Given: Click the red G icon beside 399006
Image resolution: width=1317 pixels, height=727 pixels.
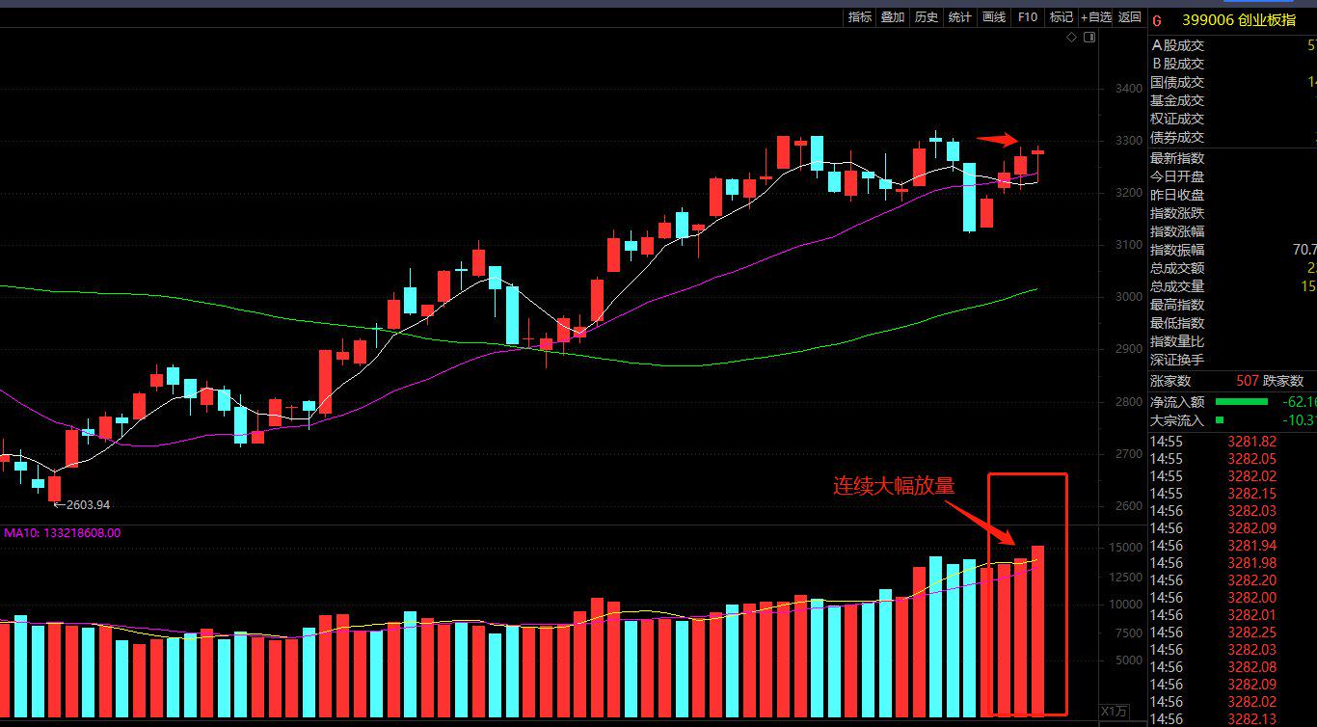Looking at the screenshot, I should tap(1157, 20).
